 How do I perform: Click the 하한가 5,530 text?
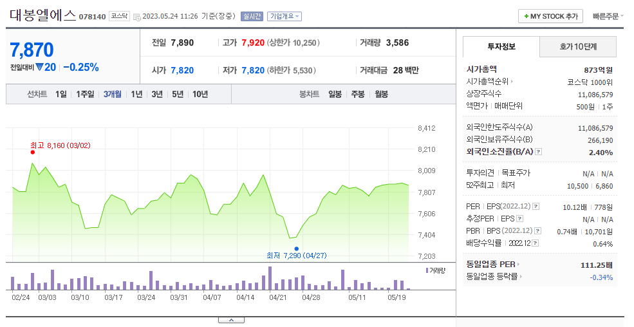coord(291,70)
